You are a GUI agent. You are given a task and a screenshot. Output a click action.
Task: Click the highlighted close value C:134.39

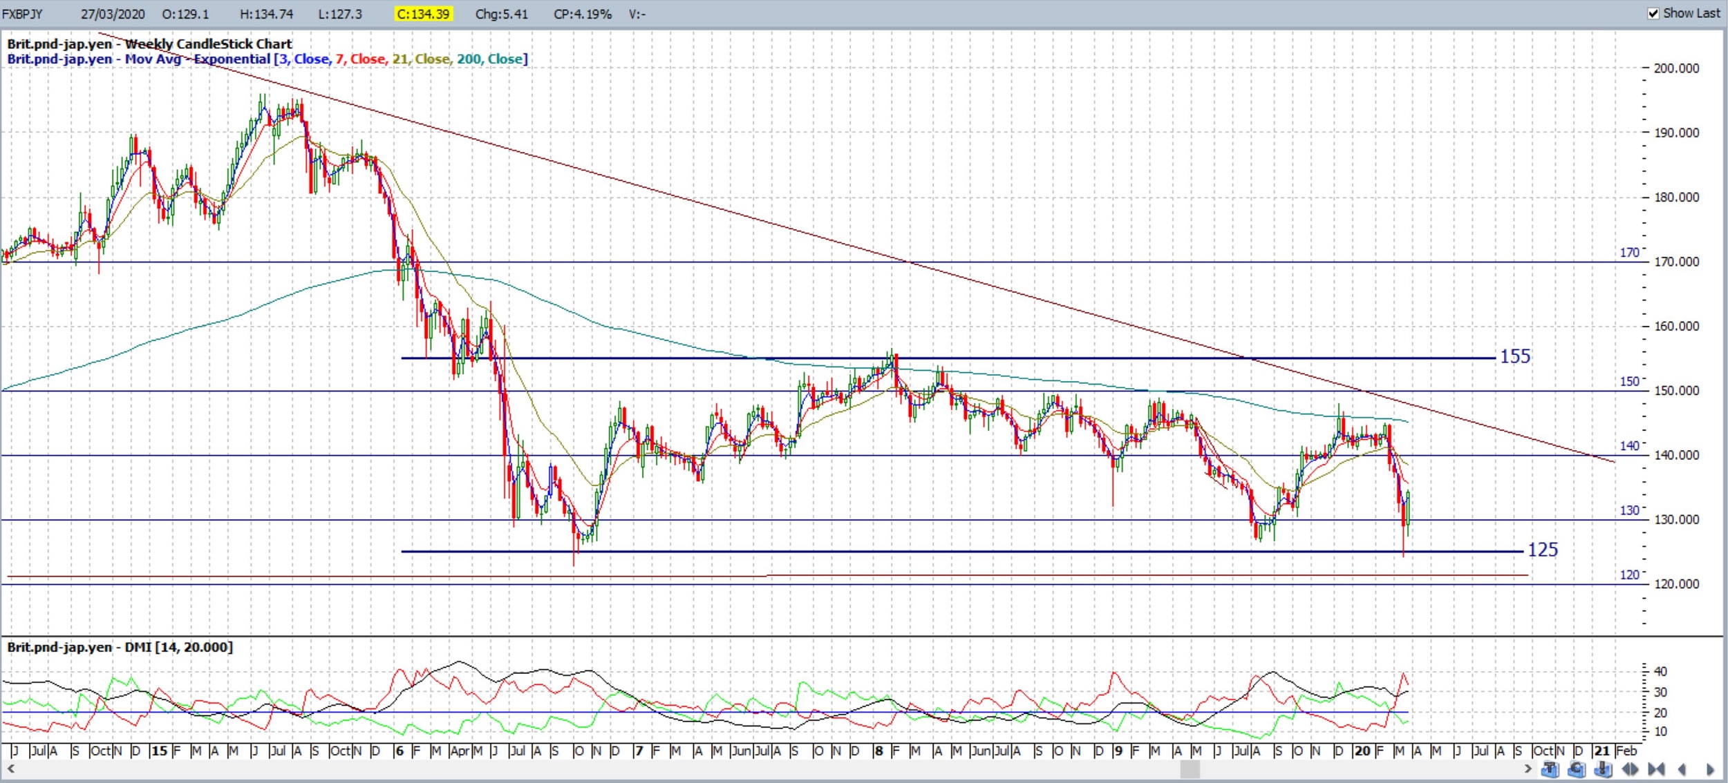click(423, 14)
